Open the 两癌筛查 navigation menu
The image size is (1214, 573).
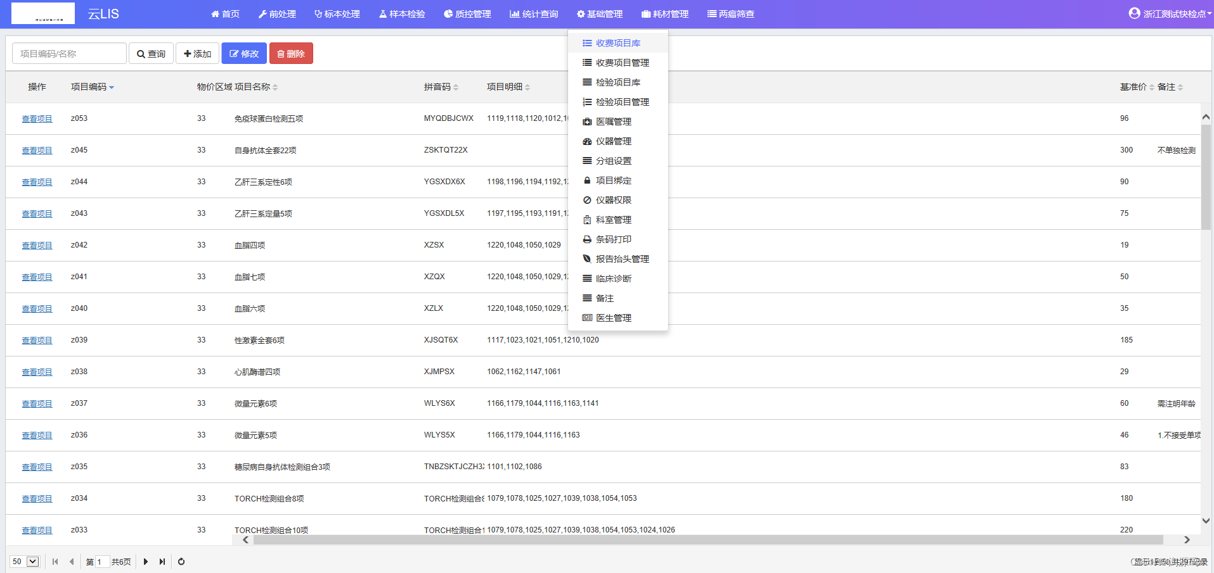coord(731,14)
